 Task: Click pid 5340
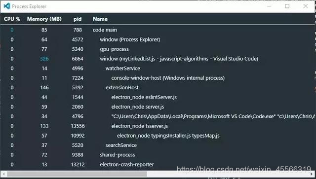click(78, 49)
